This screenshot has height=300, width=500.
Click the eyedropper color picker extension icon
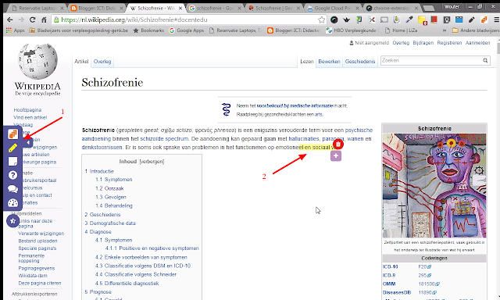coord(409,20)
